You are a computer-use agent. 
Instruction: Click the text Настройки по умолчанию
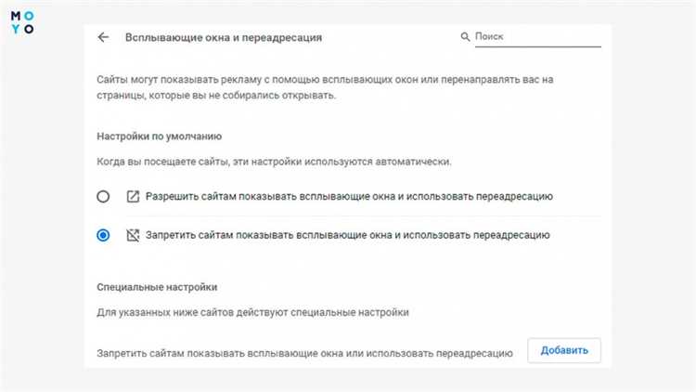pos(159,137)
